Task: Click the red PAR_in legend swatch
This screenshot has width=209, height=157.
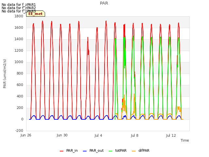Action: click(x=62, y=151)
